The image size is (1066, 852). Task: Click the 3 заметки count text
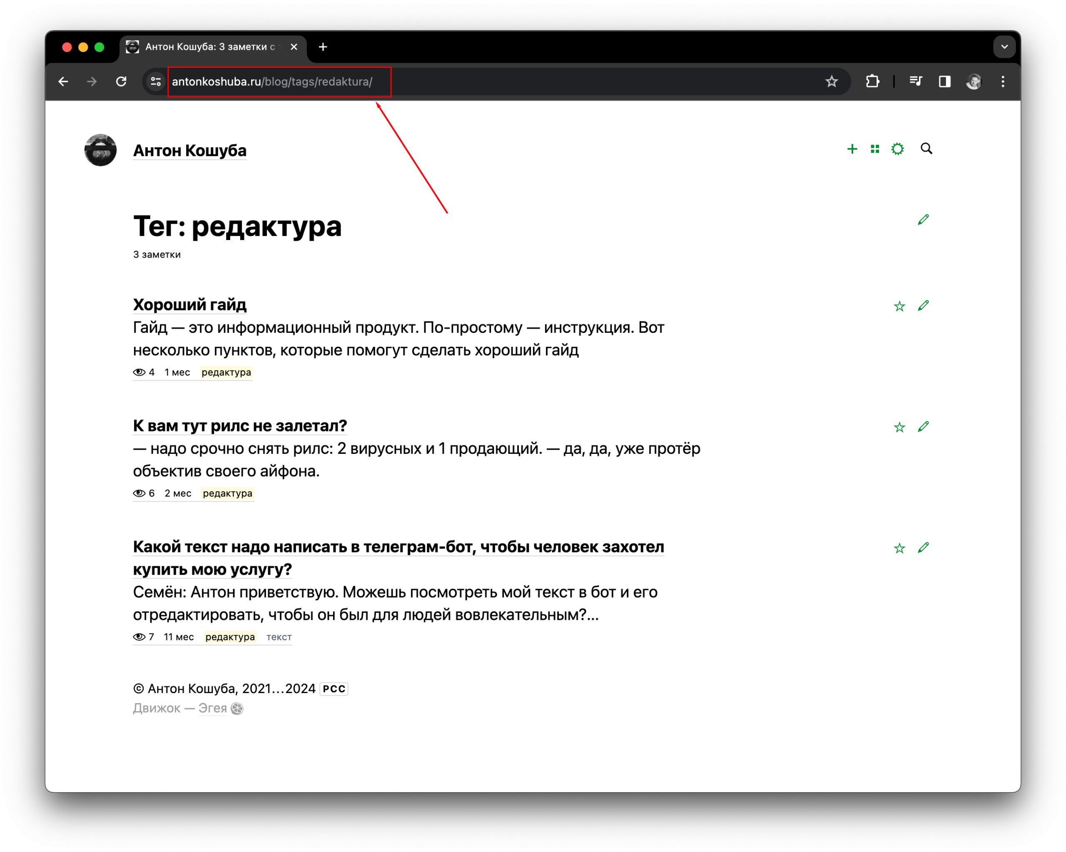[x=157, y=255]
